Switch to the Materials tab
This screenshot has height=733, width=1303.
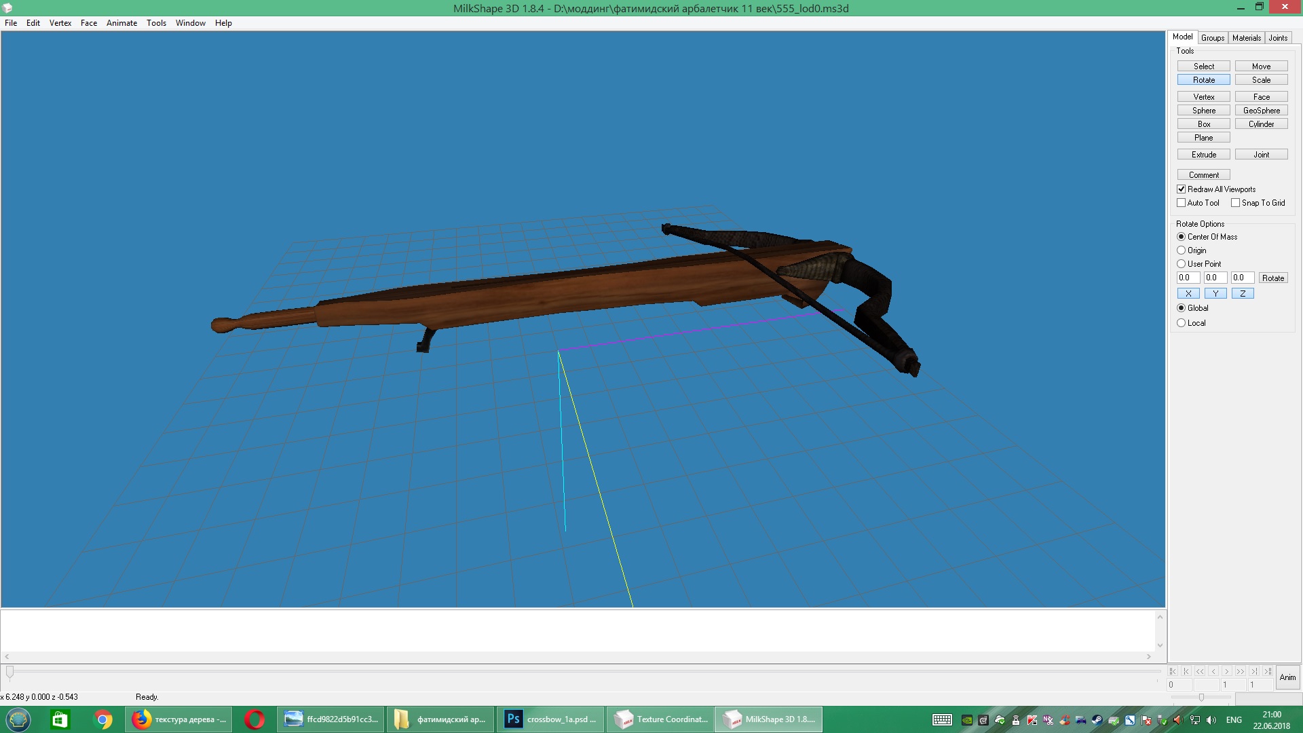[x=1246, y=38]
